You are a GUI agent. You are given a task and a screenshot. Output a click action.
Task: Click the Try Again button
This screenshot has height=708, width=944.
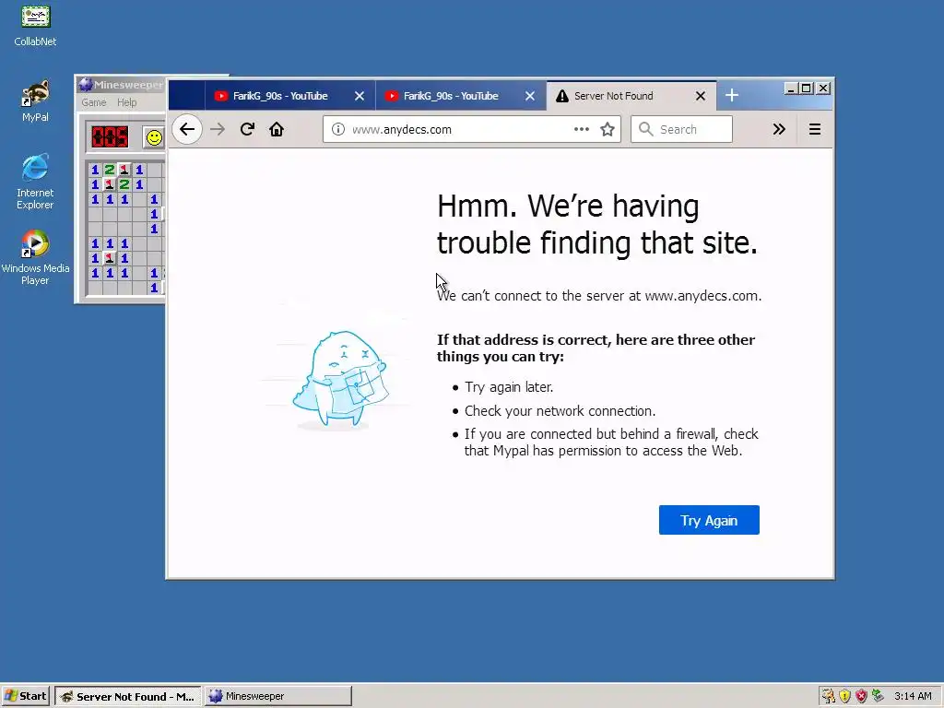(x=709, y=520)
